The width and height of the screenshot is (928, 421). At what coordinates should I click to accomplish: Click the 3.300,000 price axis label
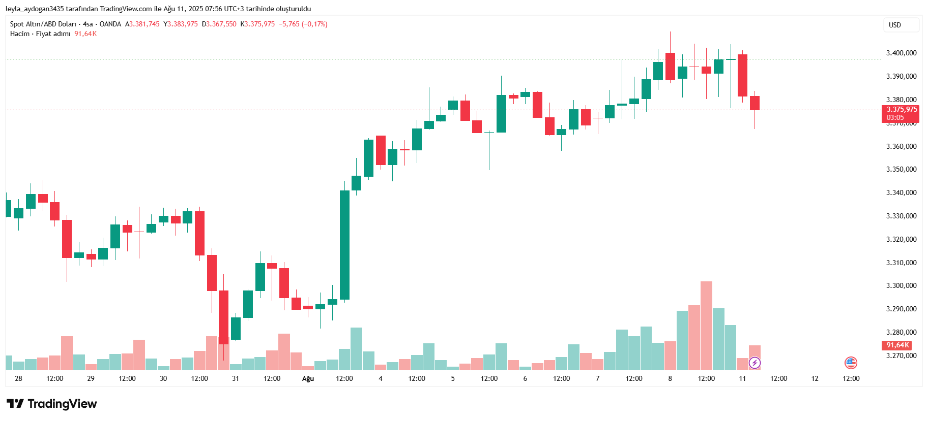[901, 285]
